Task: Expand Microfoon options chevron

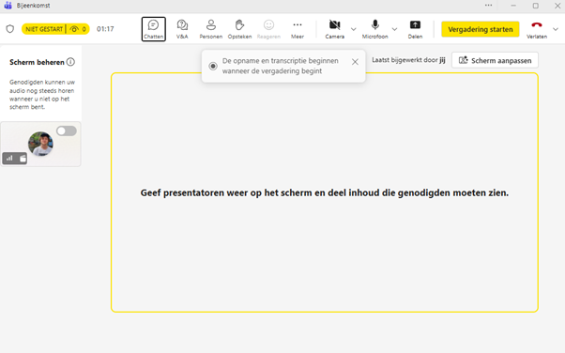Action: 394,29
